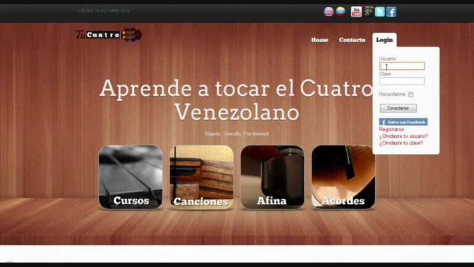Click the Conectarse button
Viewport: 474px width, 267px height.
point(398,108)
